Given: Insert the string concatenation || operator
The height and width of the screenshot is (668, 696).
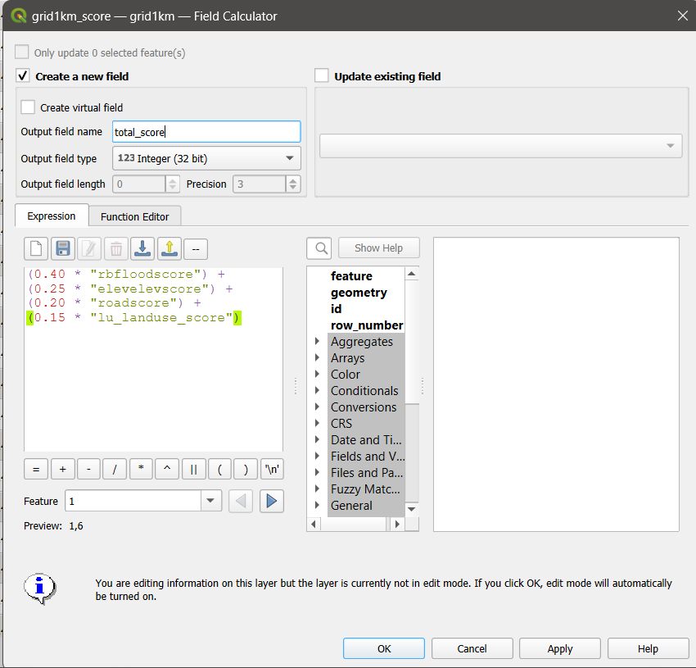Looking at the screenshot, I should pyautogui.click(x=193, y=469).
